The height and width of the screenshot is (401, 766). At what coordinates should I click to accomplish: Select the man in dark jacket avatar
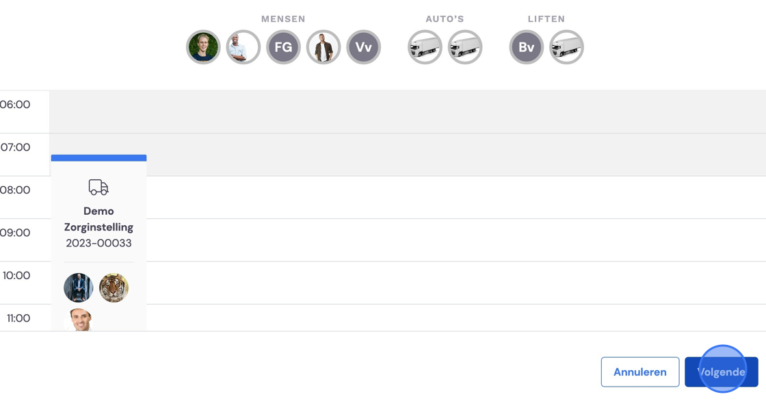point(323,47)
